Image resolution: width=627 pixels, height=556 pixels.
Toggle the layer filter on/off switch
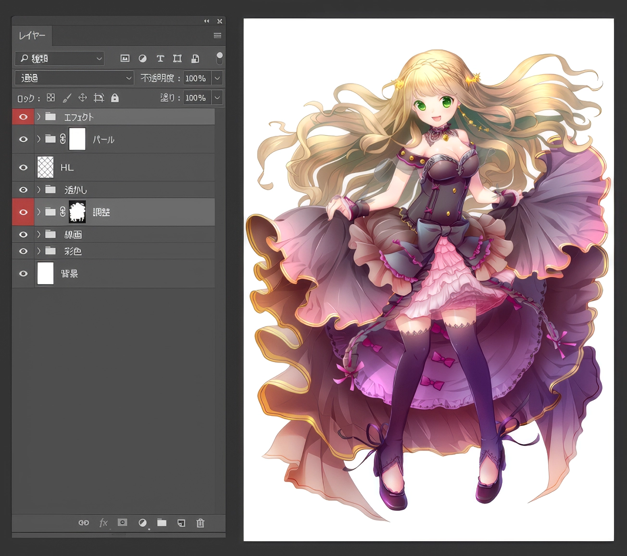tap(220, 58)
